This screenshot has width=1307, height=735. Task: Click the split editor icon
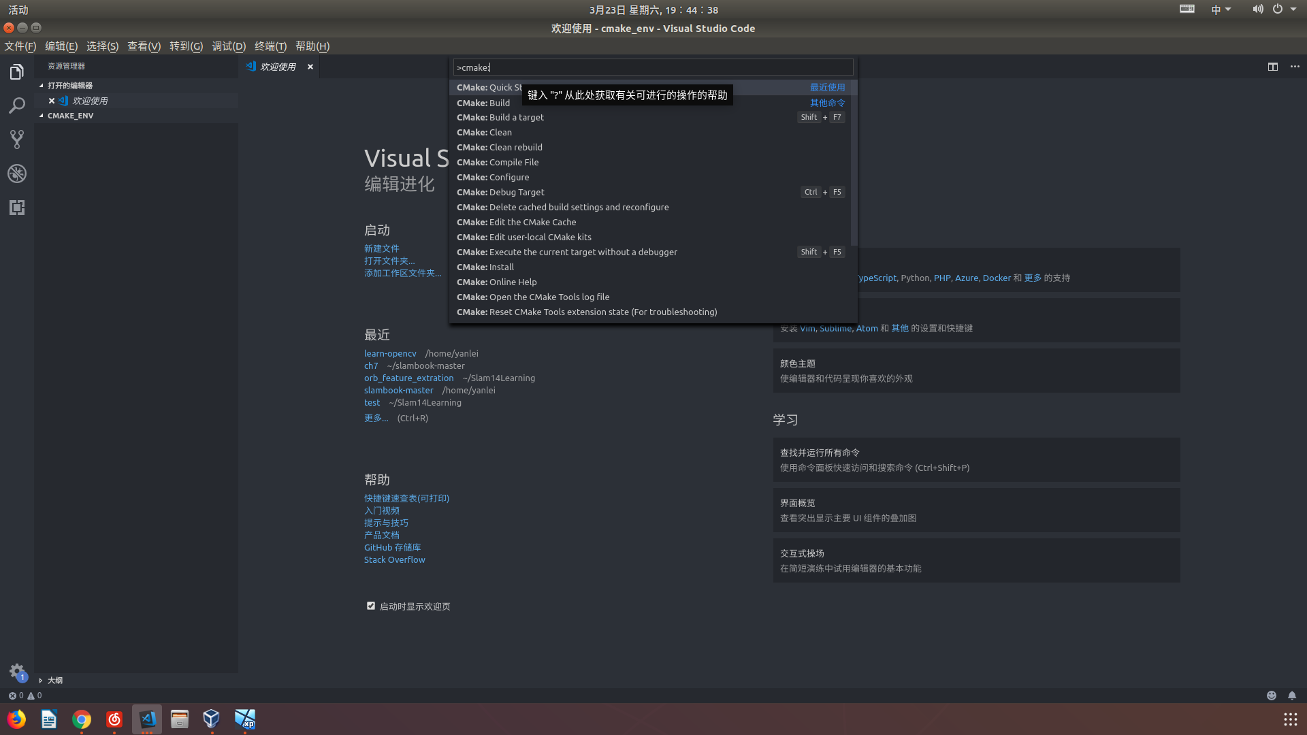[x=1273, y=67]
